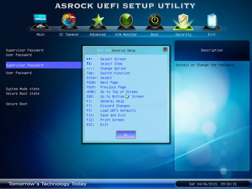This screenshot has height=189, width=252.
Task: Switch to the Advanced tab label
Action: [x=98, y=34]
